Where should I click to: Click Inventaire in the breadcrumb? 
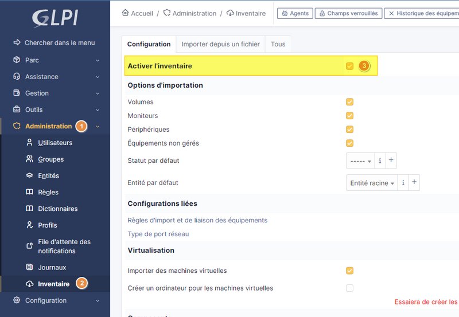tap(251, 13)
